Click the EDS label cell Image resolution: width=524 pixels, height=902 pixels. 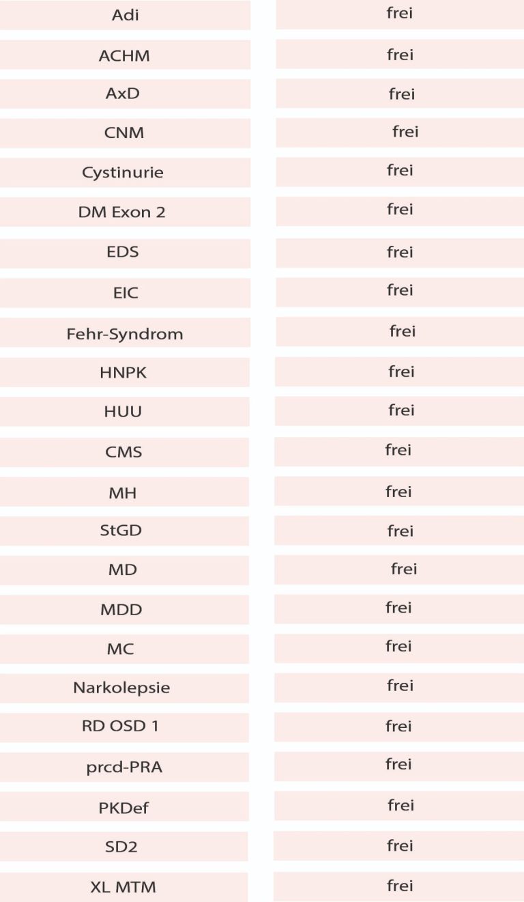tap(123, 252)
